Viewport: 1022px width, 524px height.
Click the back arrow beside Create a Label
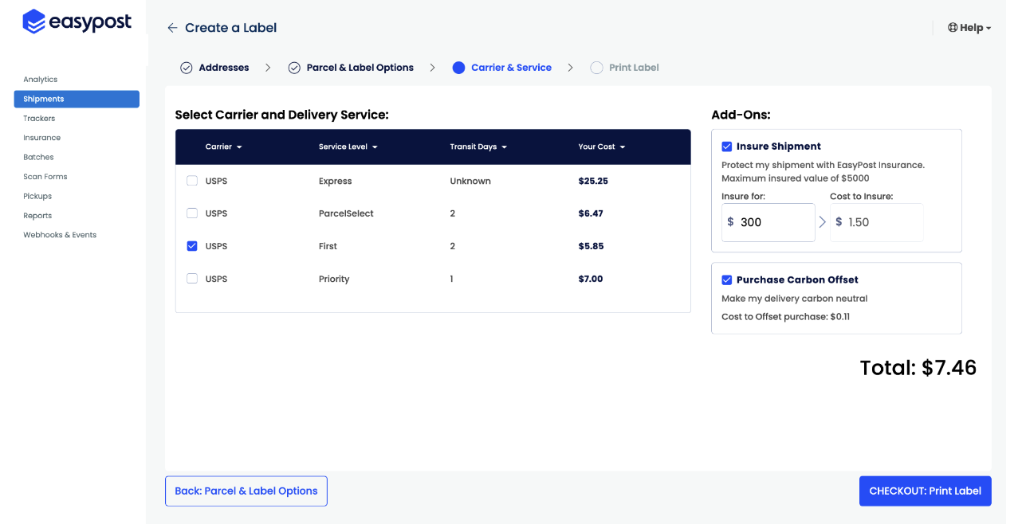tap(172, 28)
